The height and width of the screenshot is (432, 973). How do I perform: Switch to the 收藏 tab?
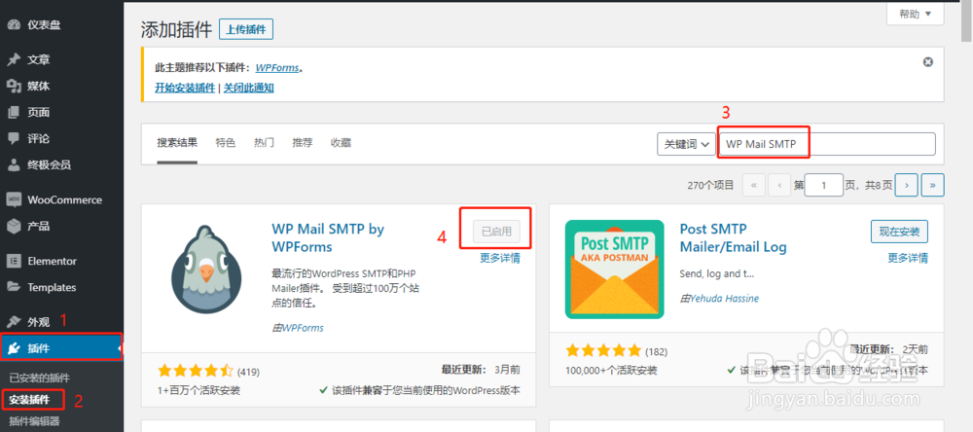click(x=341, y=143)
